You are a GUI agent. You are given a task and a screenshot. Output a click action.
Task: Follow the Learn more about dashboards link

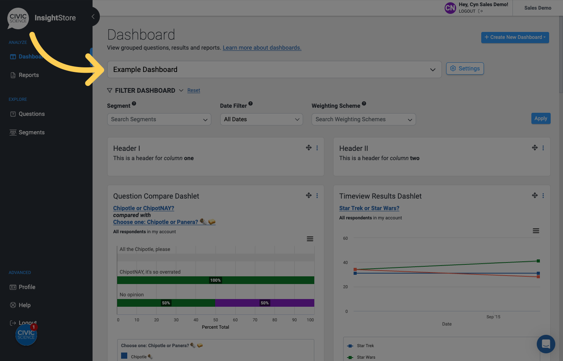(262, 48)
